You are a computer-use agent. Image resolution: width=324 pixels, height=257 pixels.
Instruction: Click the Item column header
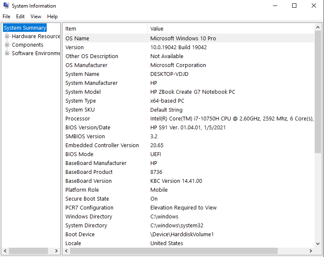coord(106,29)
